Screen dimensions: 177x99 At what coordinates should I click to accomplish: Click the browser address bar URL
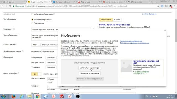pyautogui.click(x=77, y=6)
